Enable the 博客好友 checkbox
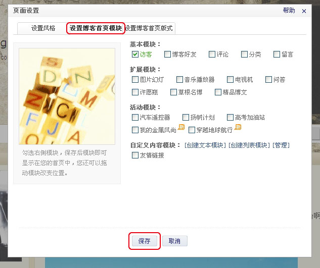The image size is (320, 268). [167, 55]
